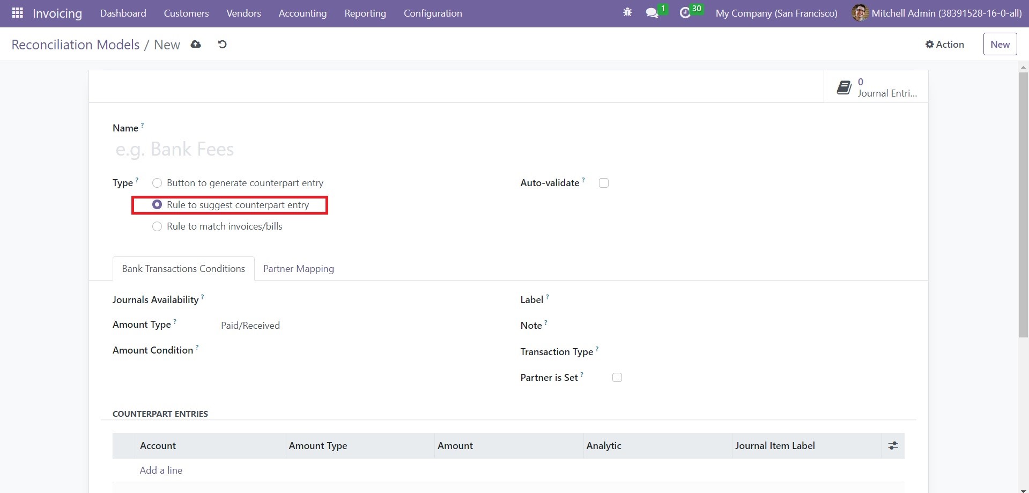Image resolution: width=1029 pixels, height=493 pixels.
Task: Open the Customers menu
Action: tap(186, 13)
